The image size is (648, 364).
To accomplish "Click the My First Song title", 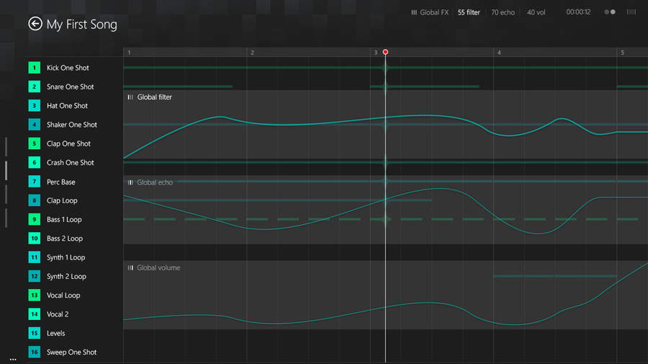I will 82,25.
